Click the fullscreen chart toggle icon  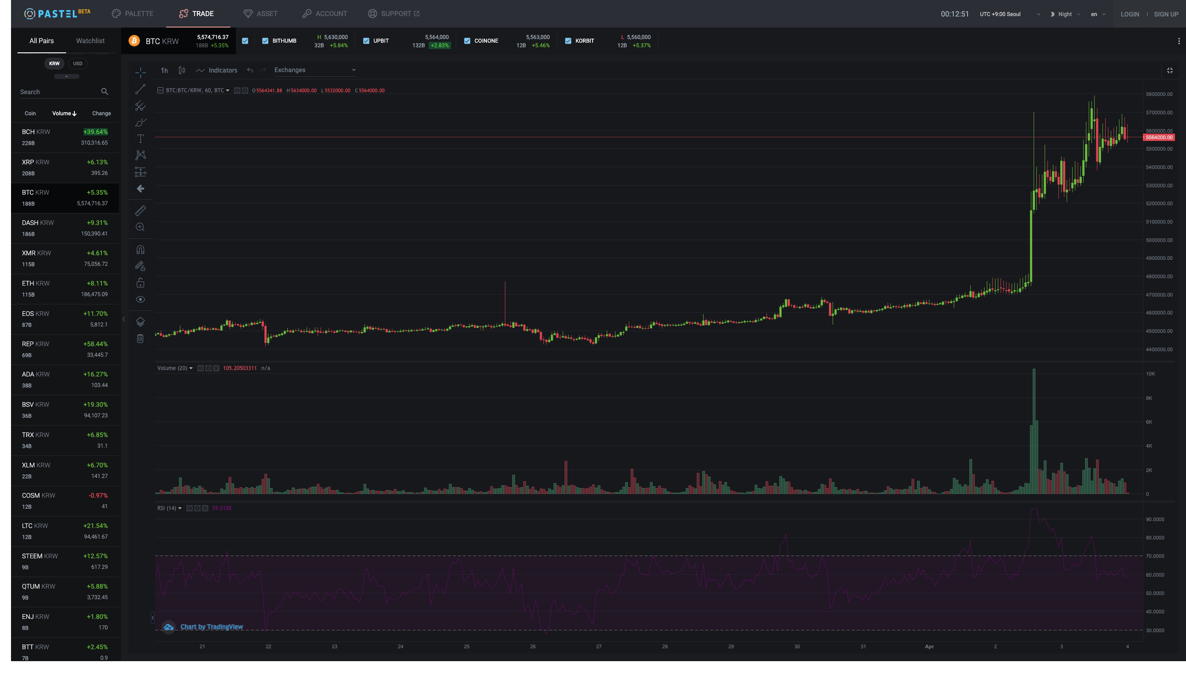tap(1169, 70)
